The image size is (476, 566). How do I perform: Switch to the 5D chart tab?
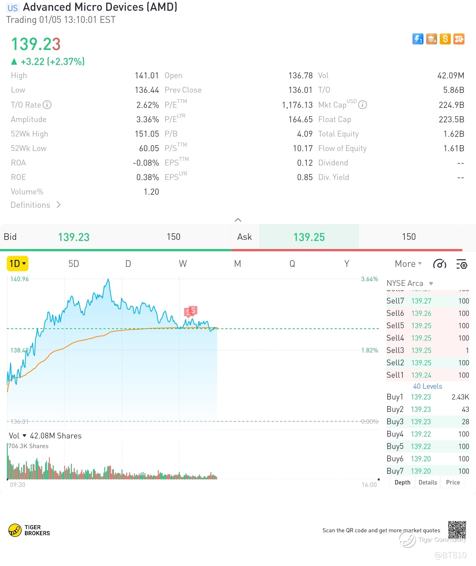pyautogui.click(x=74, y=264)
